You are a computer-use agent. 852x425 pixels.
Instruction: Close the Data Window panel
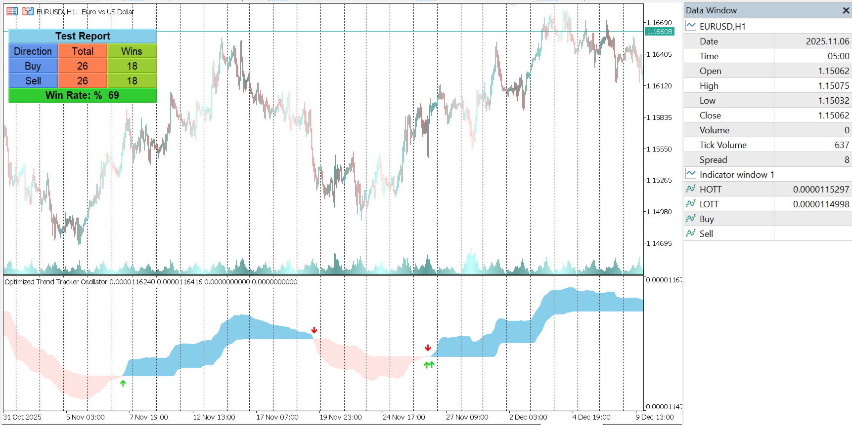846,10
